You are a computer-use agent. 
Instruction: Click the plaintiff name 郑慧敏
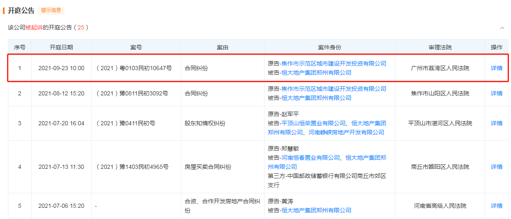click(x=290, y=148)
